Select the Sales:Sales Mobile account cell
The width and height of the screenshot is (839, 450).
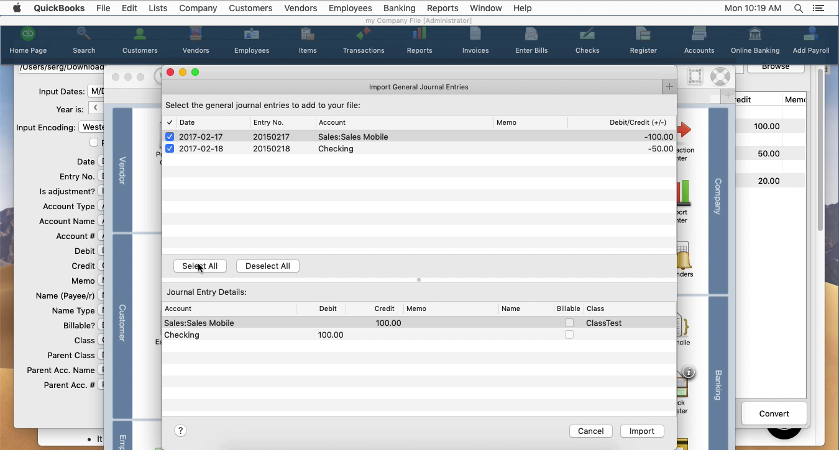click(x=353, y=137)
